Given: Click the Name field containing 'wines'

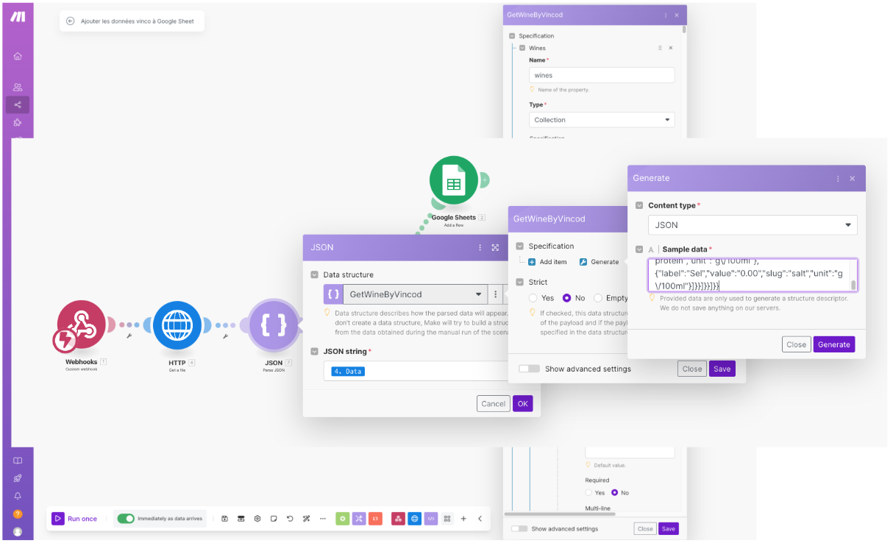Looking at the screenshot, I should (602, 75).
